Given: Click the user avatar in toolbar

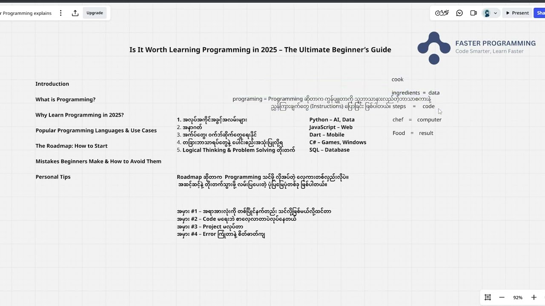Looking at the screenshot, I should 487,13.
